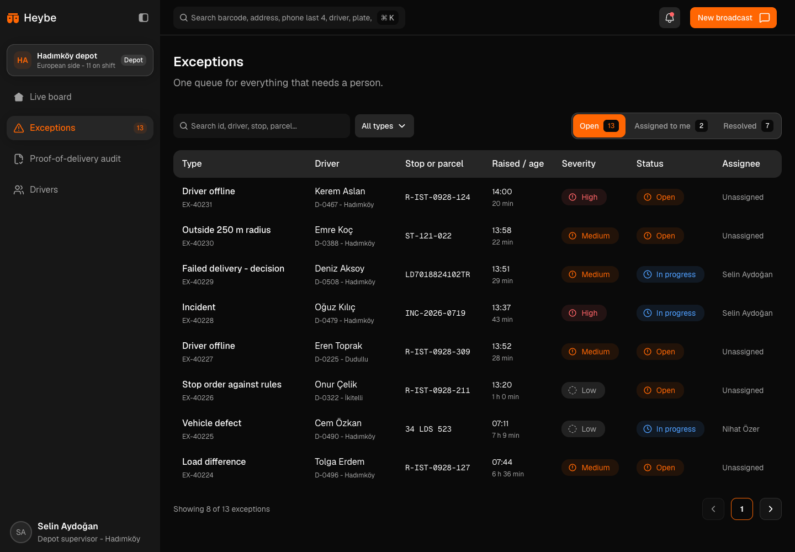Switch to the Assigned to me tab

click(671, 126)
